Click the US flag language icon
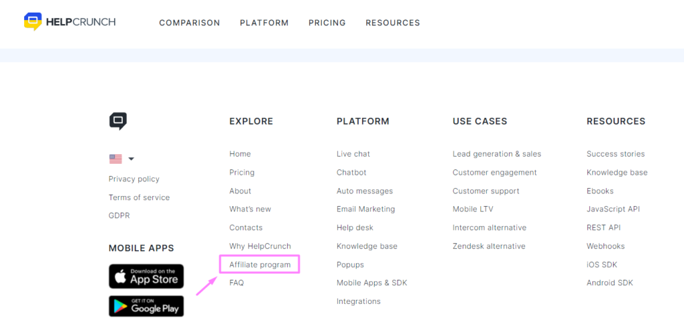Screen dimensions: 684x330 [x=116, y=159]
